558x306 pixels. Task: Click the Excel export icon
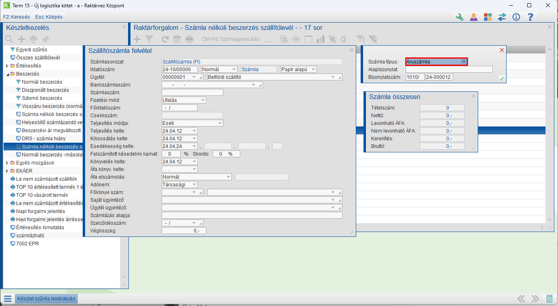[x=345, y=39]
